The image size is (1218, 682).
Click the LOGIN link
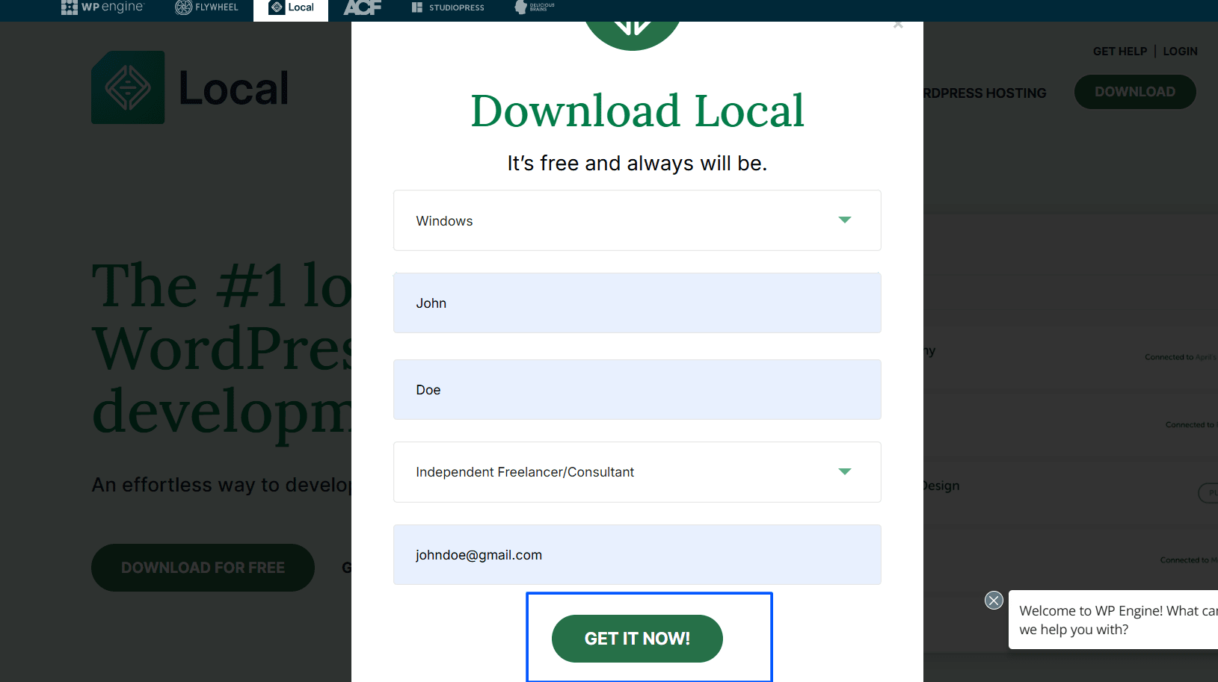pyautogui.click(x=1180, y=52)
